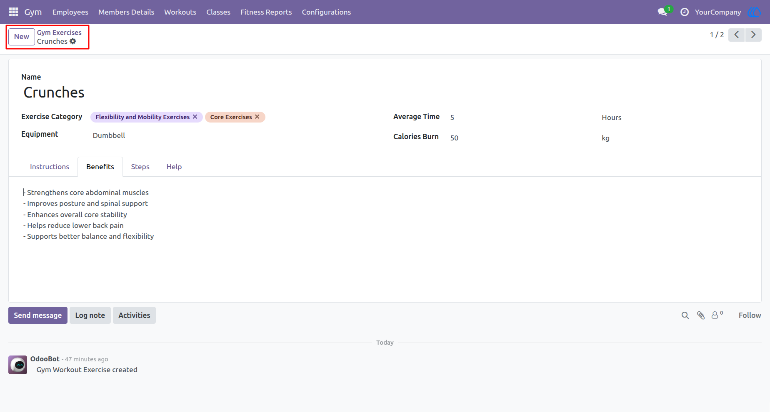Go to the previous record arrow

(737, 35)
